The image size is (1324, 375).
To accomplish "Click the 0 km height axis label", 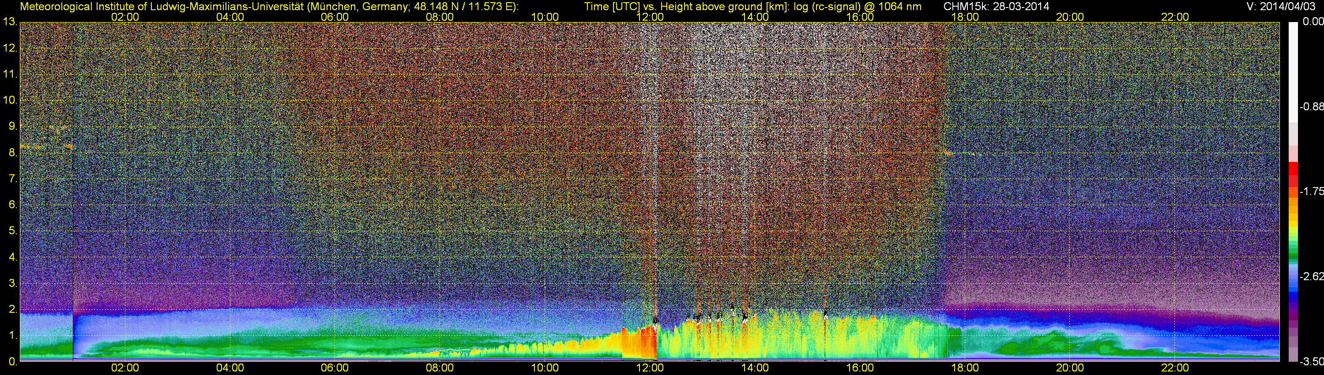I will tap(13, 362).
